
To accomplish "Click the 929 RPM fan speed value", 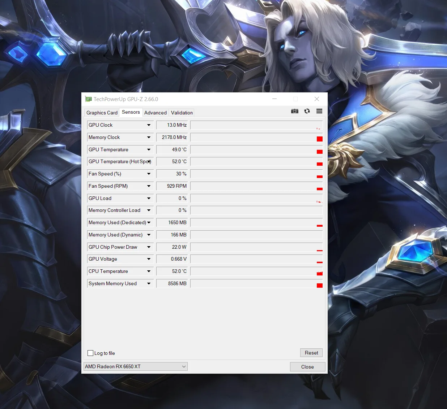I will 172,186.
